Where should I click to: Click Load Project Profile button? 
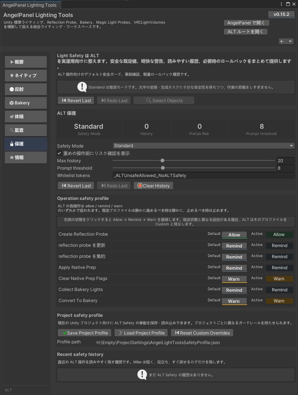141,333
